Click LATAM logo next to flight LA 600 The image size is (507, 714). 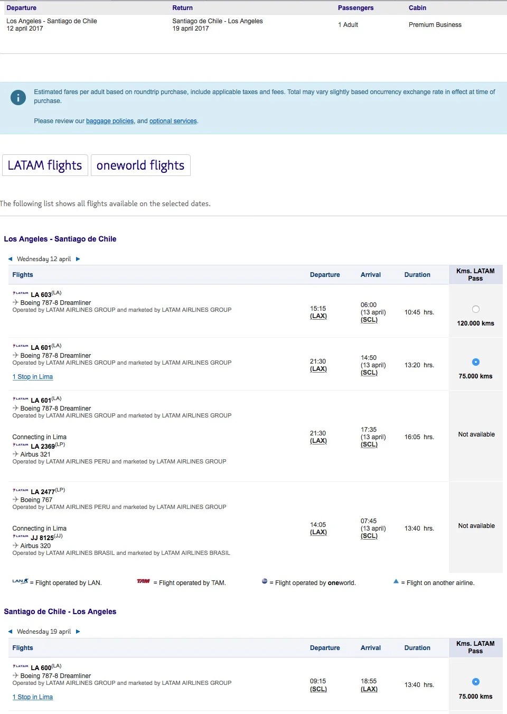[21, 666]
